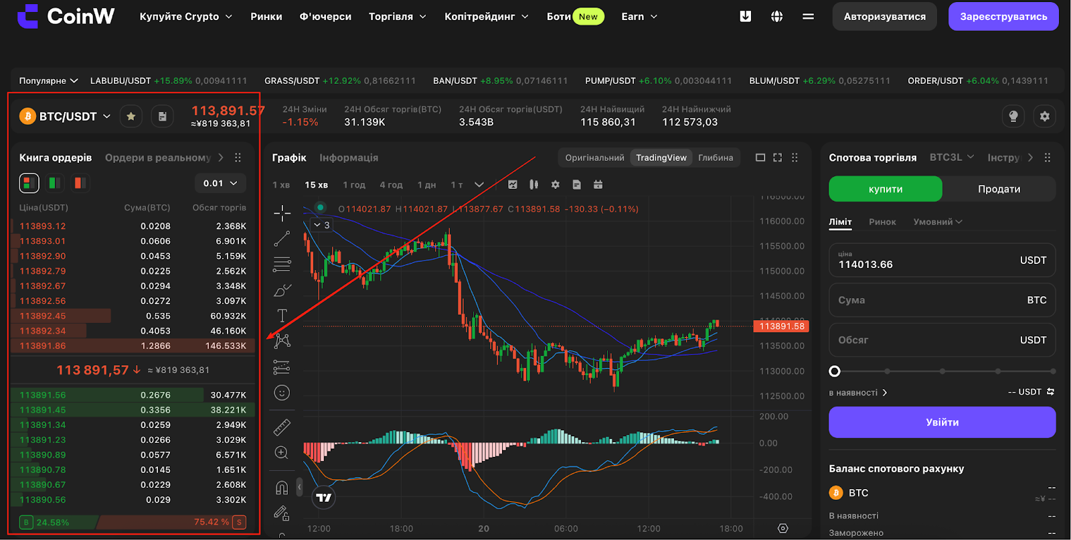Open the emoji sticker tool in chart sidebar
This screenshot has width=1071, height=540.
pyautogui.click(x=282, y=393)
